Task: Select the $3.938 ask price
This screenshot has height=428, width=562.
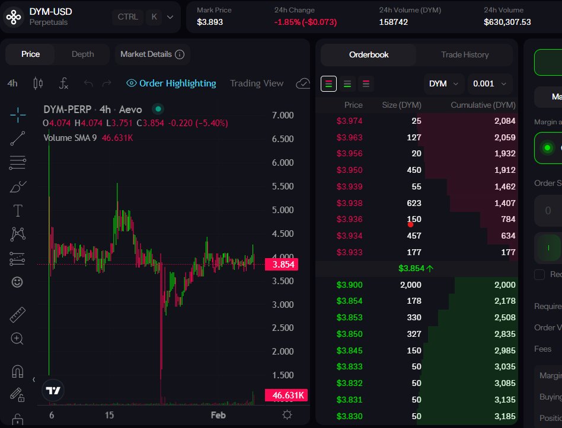Action: [x=349, y=203]
